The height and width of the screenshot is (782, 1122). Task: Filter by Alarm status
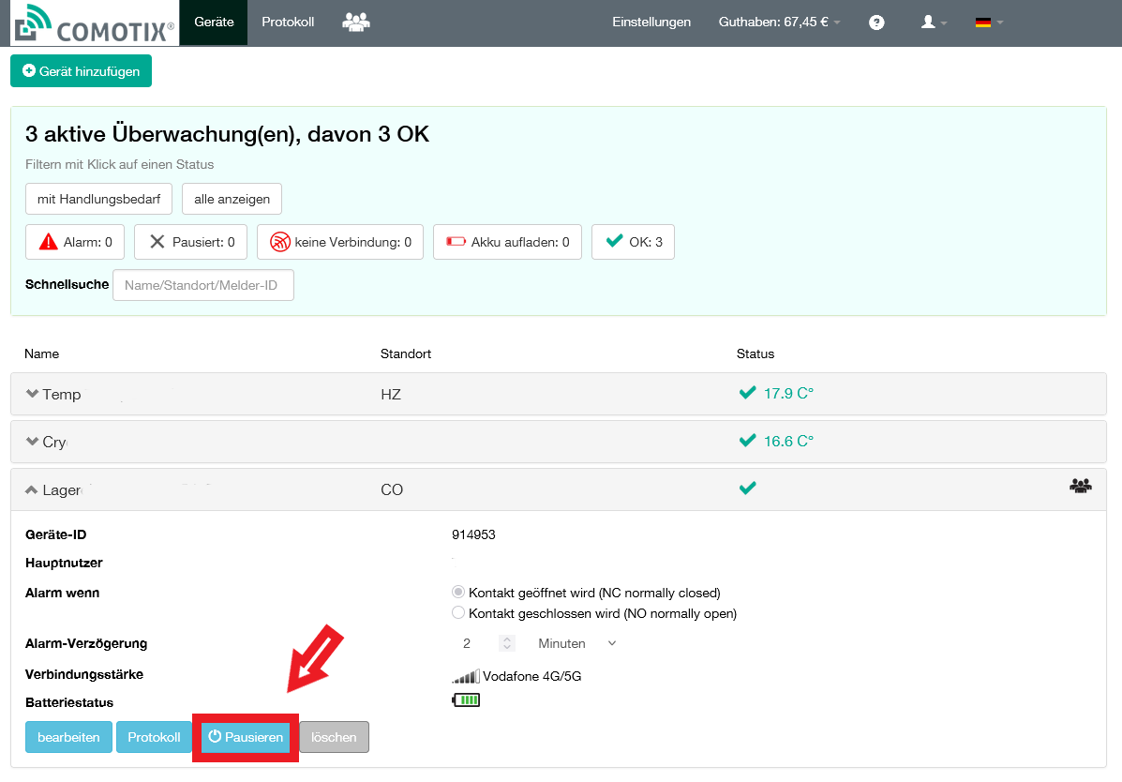click(x=75, y=242)
